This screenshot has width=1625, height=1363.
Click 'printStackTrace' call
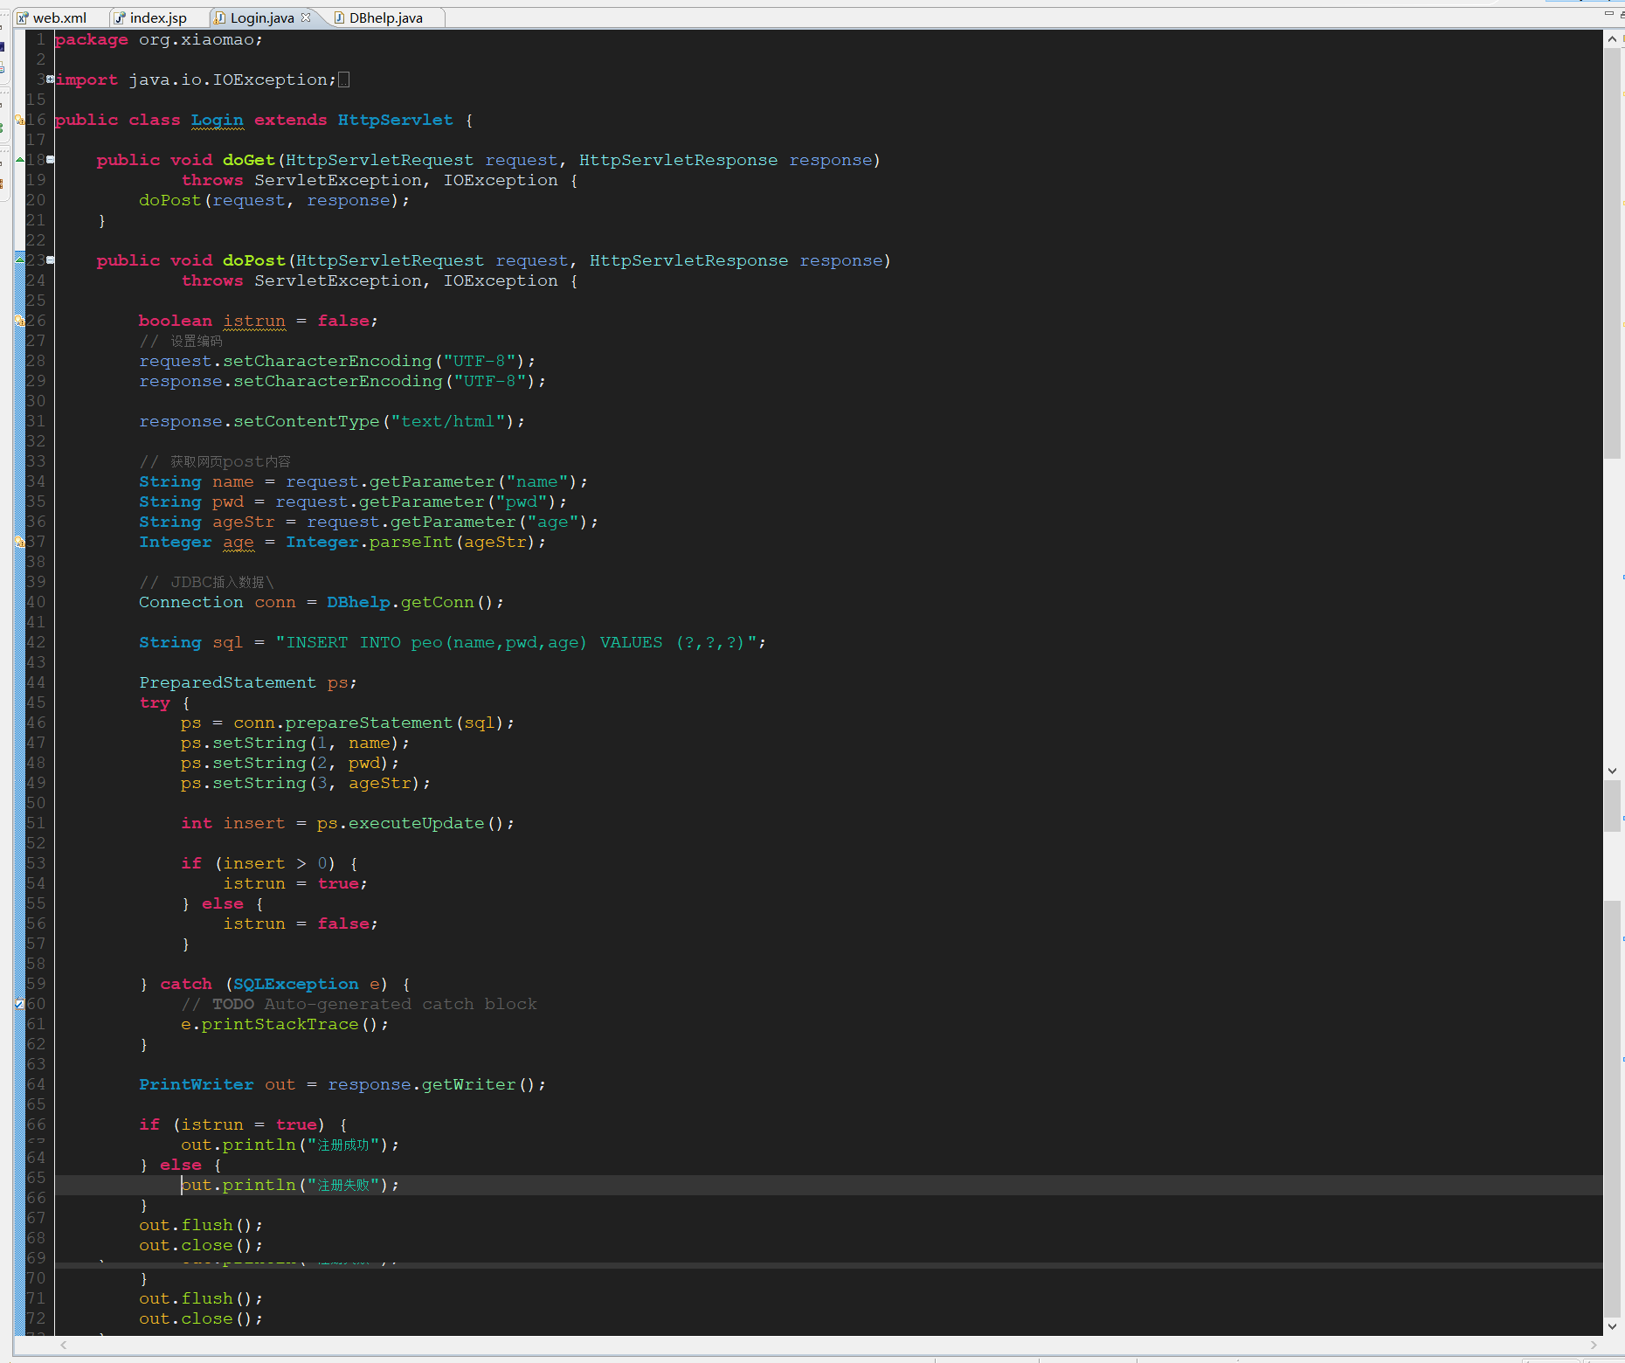tap(280, 1025)
